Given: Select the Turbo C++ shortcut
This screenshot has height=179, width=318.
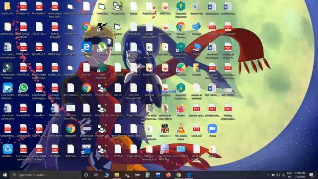Looking at the screenshot, I should pyautogui.click(x=165, y=130).
